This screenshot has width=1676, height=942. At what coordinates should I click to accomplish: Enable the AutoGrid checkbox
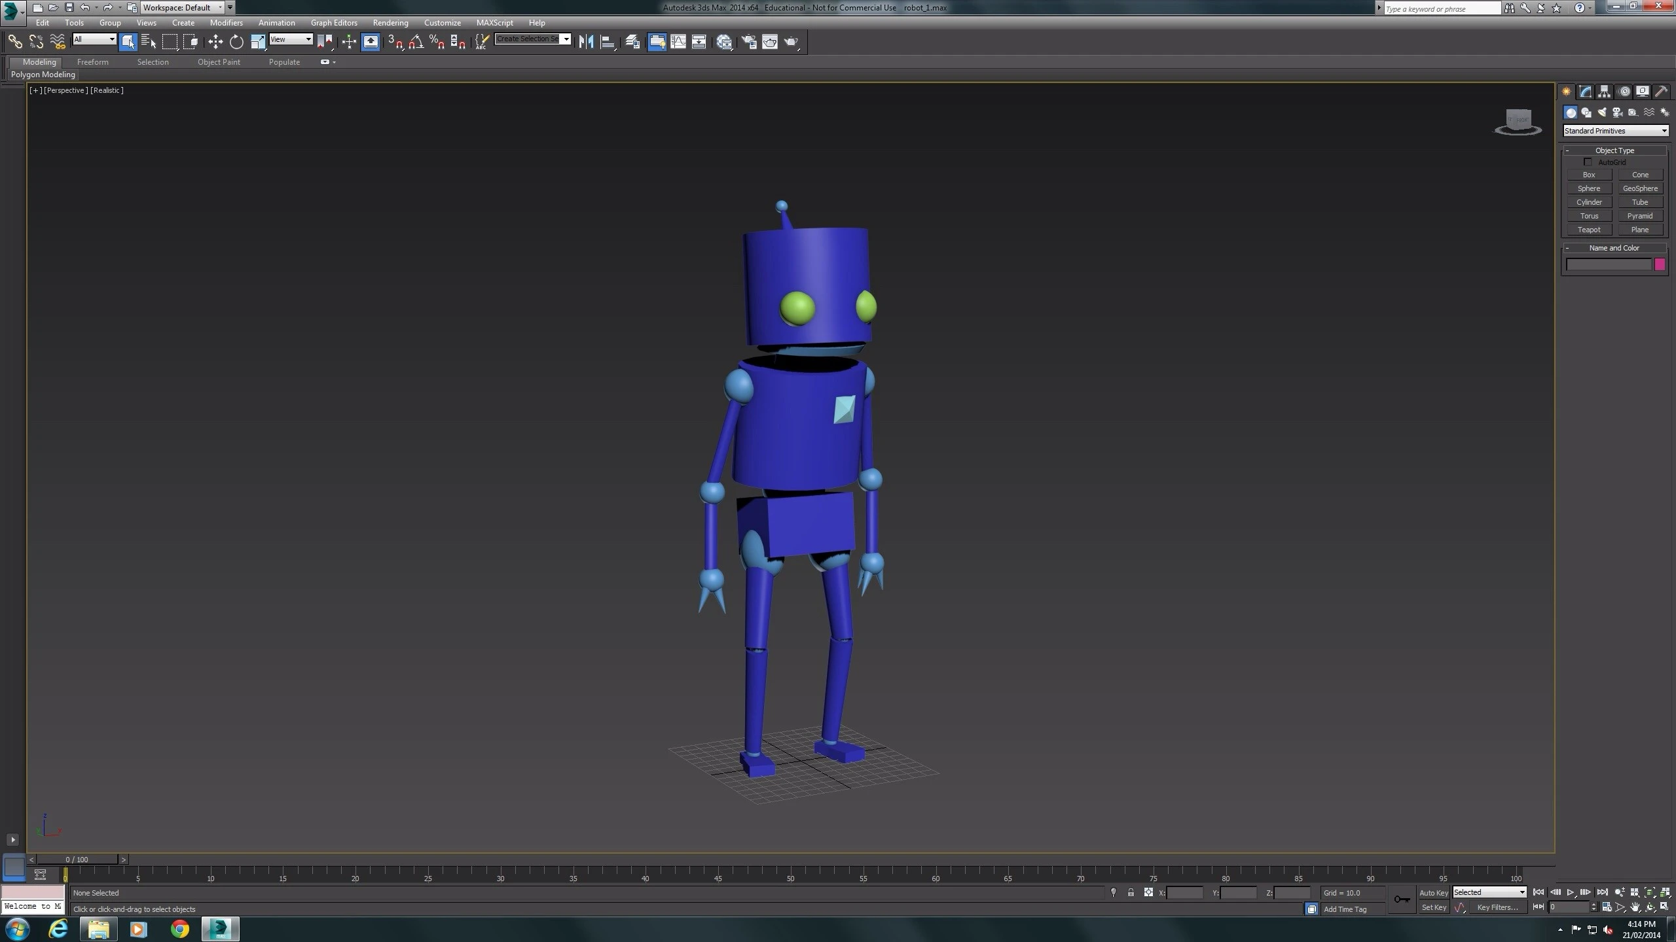[x=1588, y=162]
